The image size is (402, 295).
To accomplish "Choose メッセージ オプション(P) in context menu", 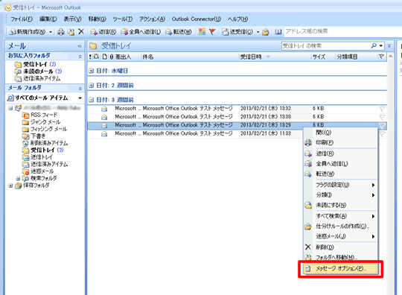I will click(341, 269).
